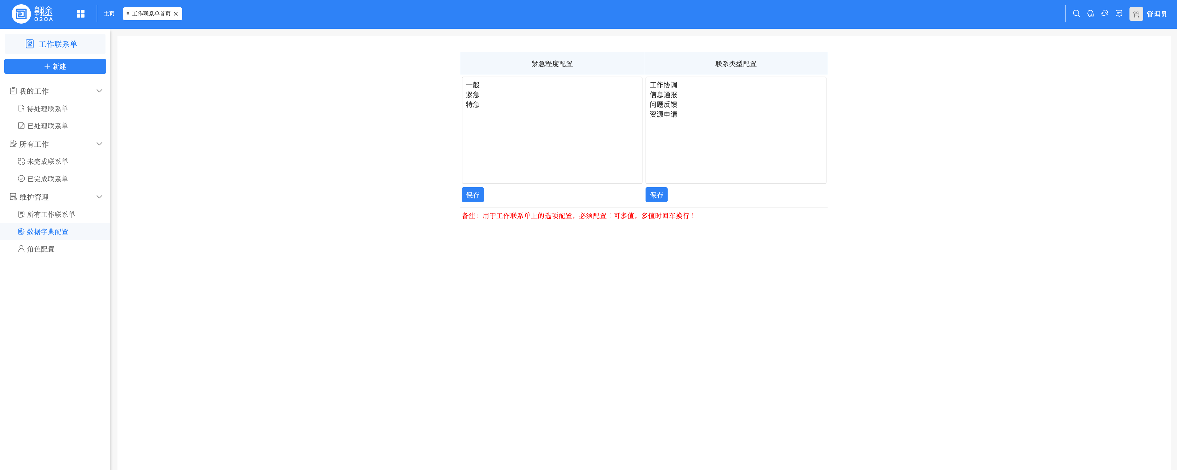Click the 资源申请 line

pos(663,114)
